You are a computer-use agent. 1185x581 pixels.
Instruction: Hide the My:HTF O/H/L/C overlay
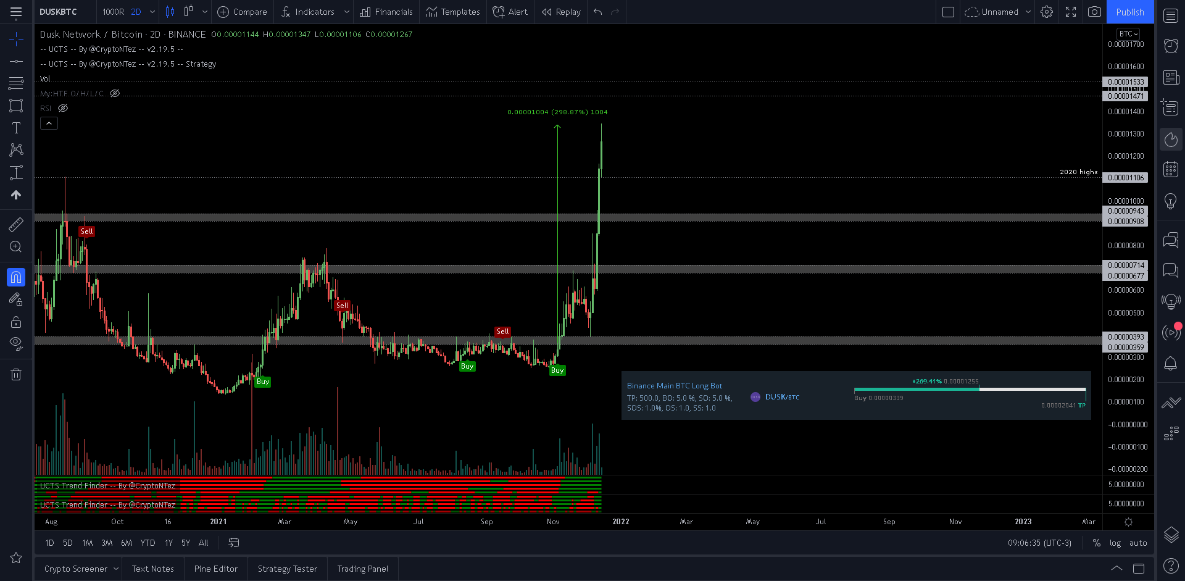(115, 93)
